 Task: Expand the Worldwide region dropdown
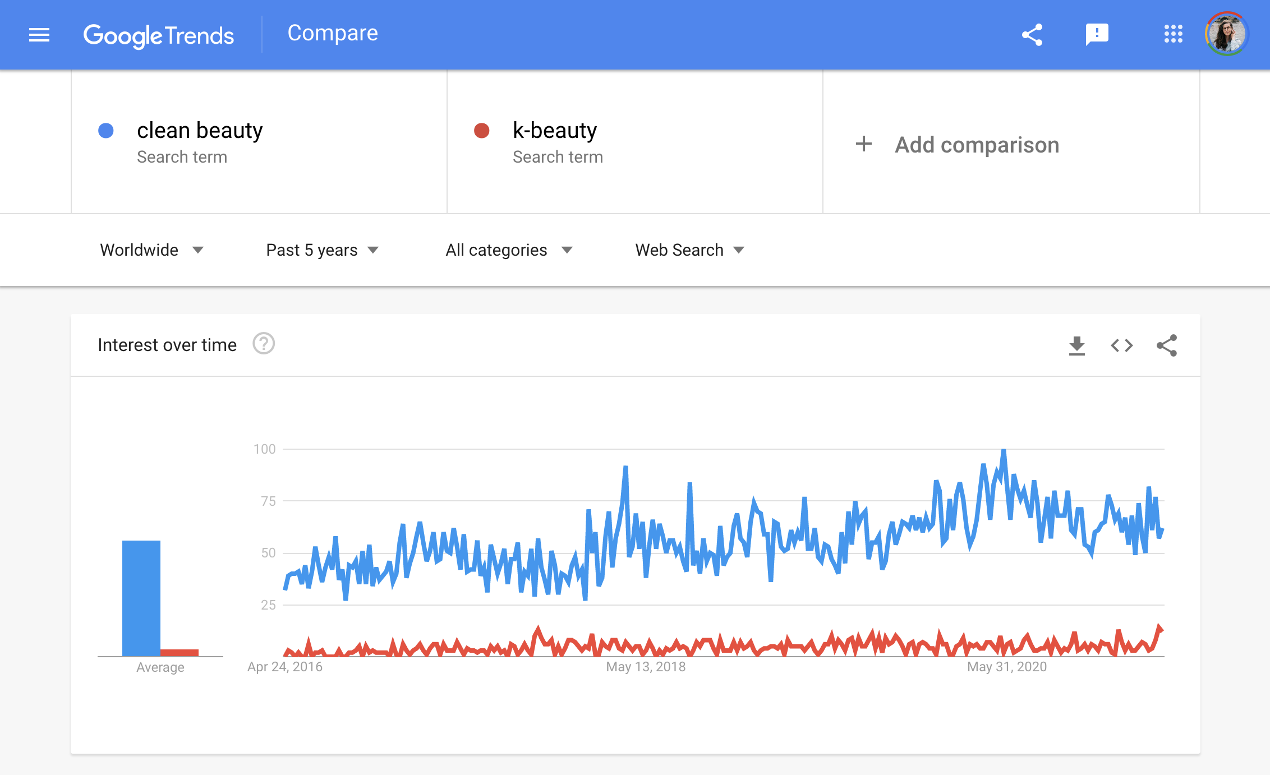pos(151,250)
